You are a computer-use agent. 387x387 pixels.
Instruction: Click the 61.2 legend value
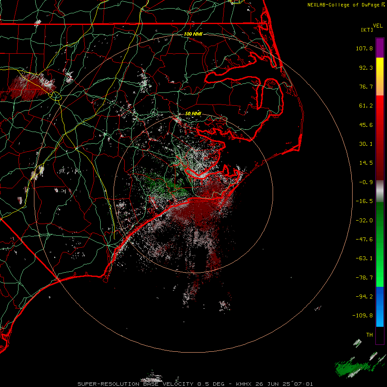366,106
